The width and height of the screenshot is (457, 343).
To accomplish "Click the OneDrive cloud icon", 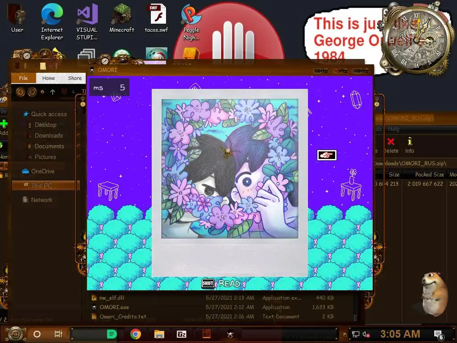I will coord(25,171).
